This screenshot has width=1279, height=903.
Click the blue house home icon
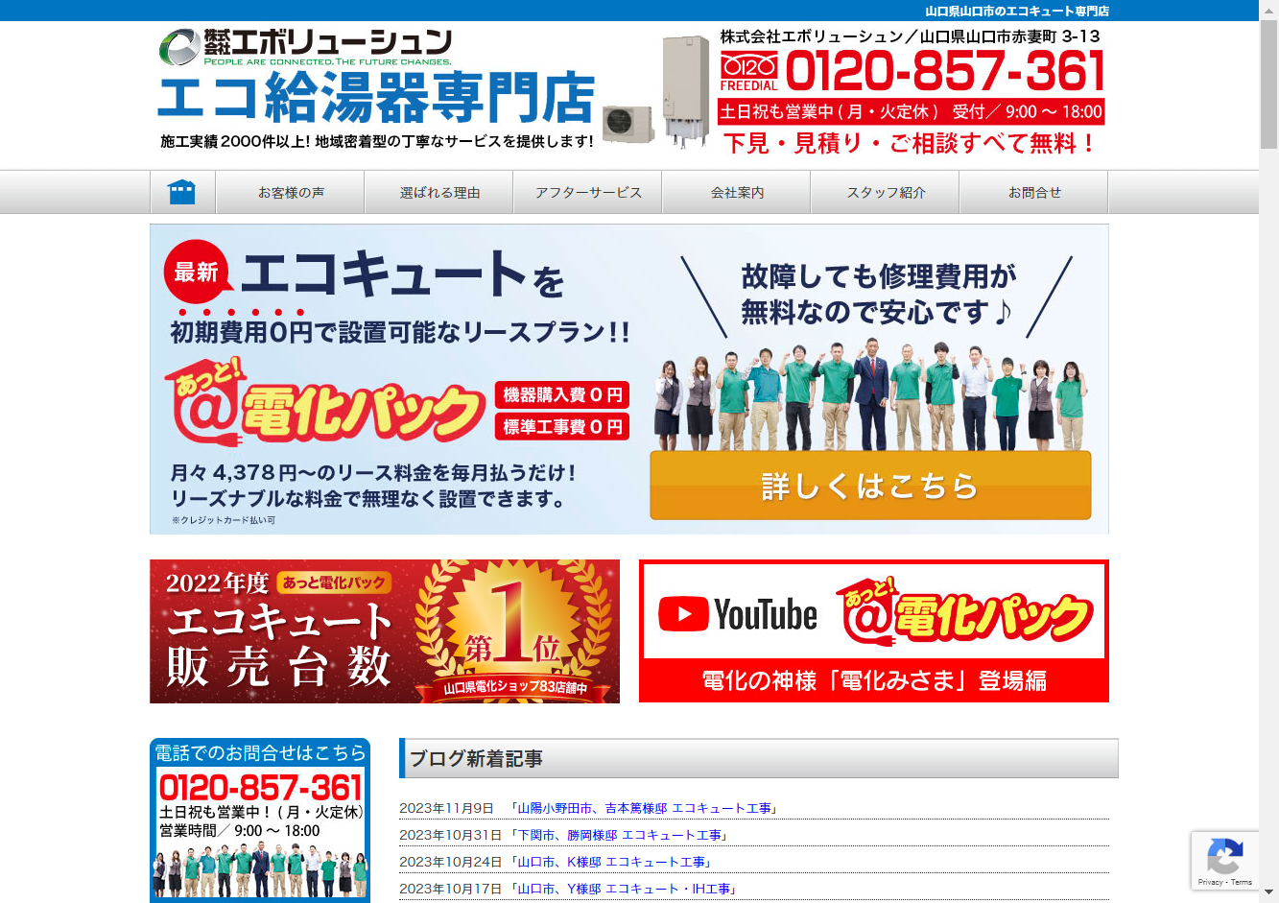coord(181,192)
